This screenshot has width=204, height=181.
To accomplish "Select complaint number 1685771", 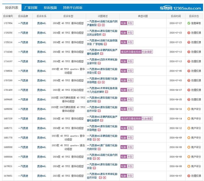I will (x=8, y=128).
